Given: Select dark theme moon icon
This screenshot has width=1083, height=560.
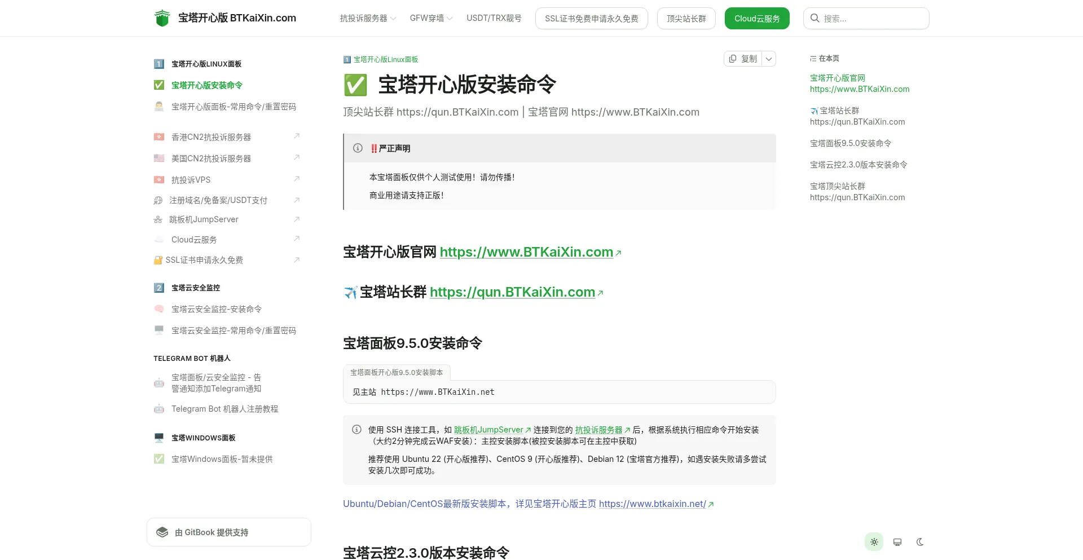Looking at the screenshot, I should coord(920,542).
